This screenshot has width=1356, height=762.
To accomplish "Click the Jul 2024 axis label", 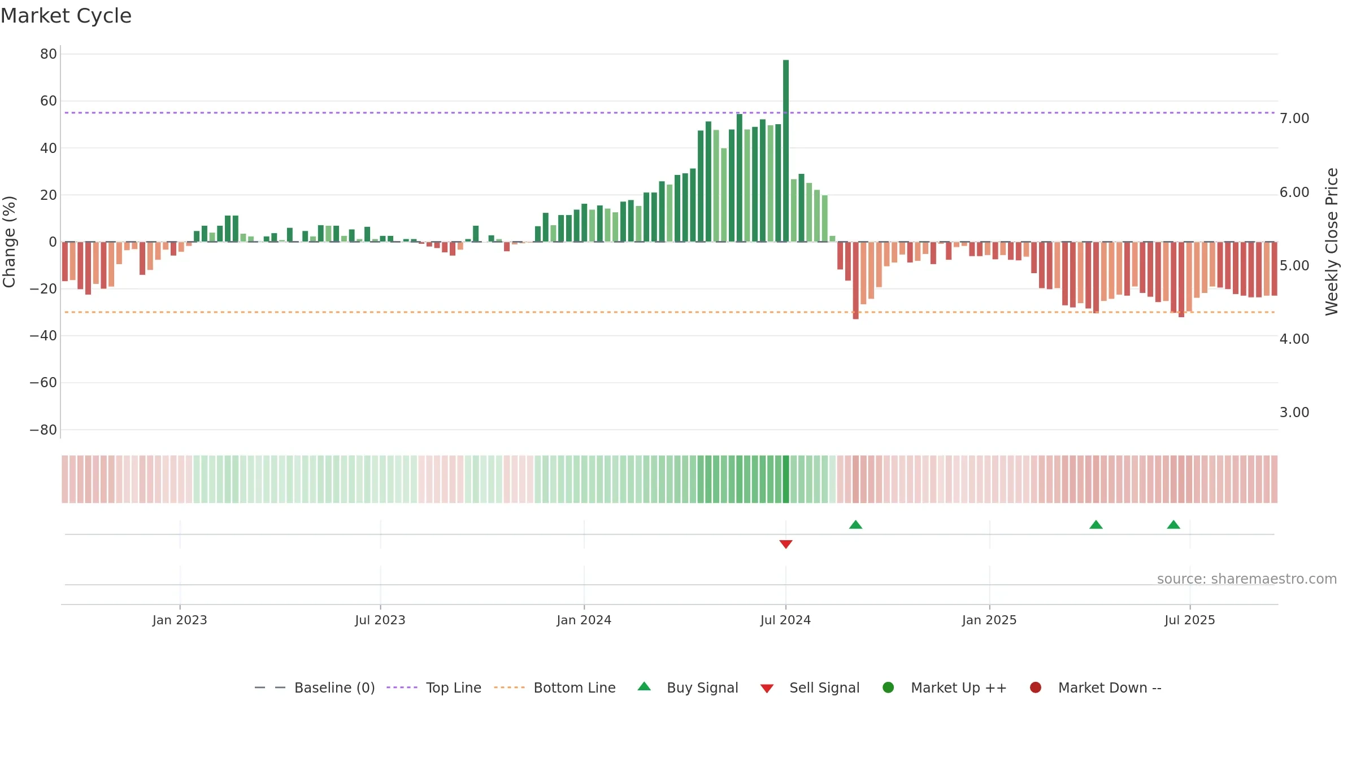I will pyautogui.click(x=785, y=620).
